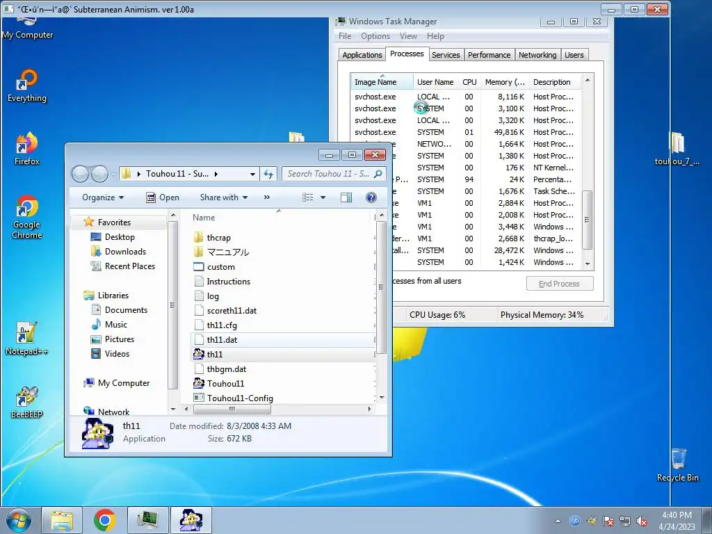The height and width of the screenshot is (534, 712).
Task: Switch to the Applications tab
Action: [x=362, y=55]
